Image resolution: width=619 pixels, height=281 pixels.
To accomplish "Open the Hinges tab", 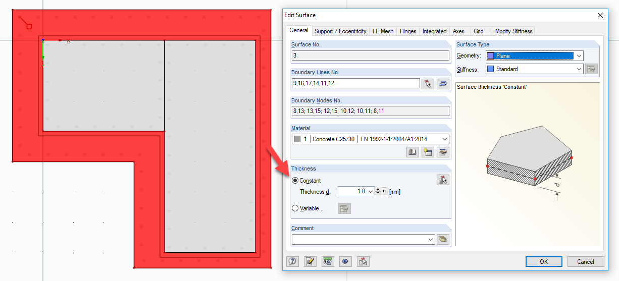I will 408,31.
